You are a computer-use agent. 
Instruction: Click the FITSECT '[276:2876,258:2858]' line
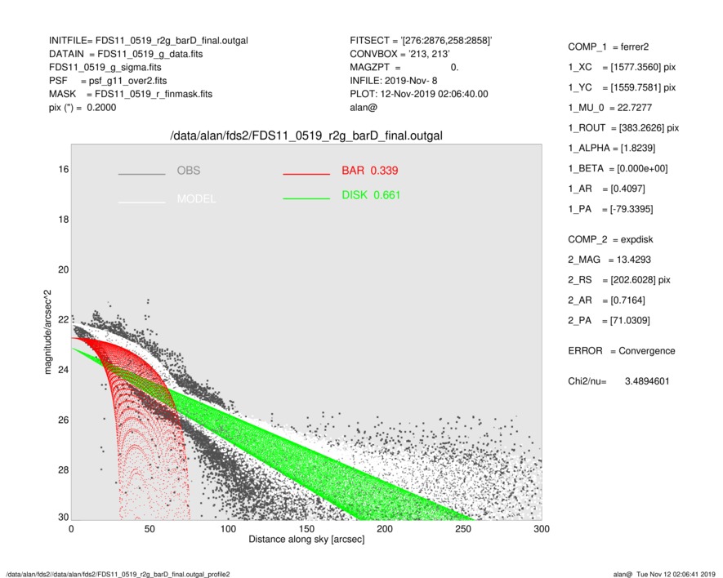421,41
